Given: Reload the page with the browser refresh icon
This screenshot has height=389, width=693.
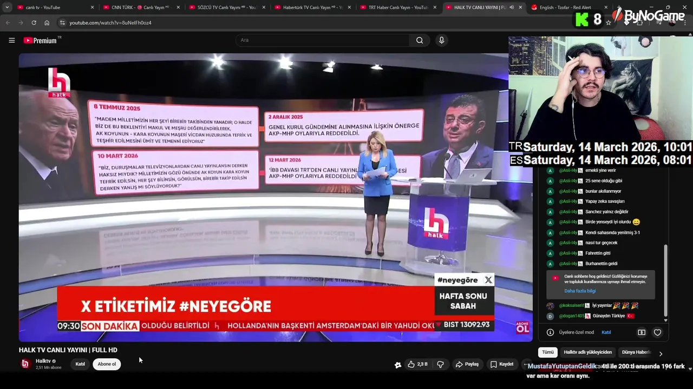Looking at the screenshot, I should click(34, 23).
